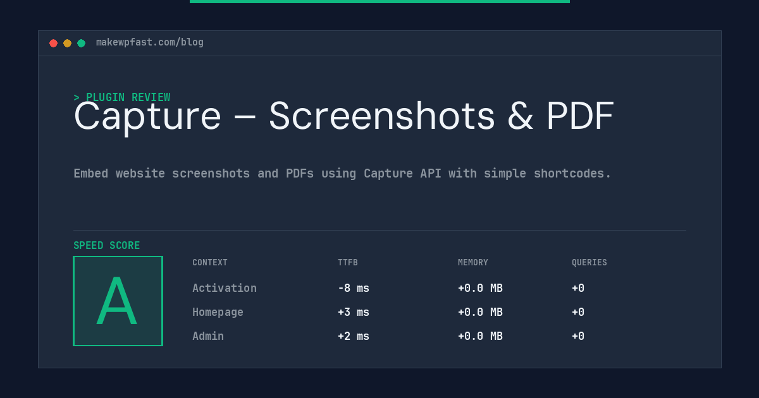Click the makewpfast.com/blog address text
759x398 pixels.
pyautogui.click(x=150, y=42)
